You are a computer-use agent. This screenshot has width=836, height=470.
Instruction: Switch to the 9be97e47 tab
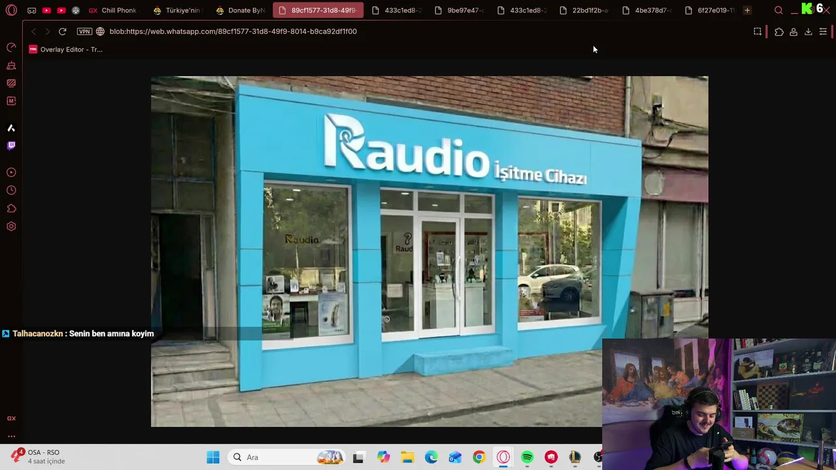460,10
